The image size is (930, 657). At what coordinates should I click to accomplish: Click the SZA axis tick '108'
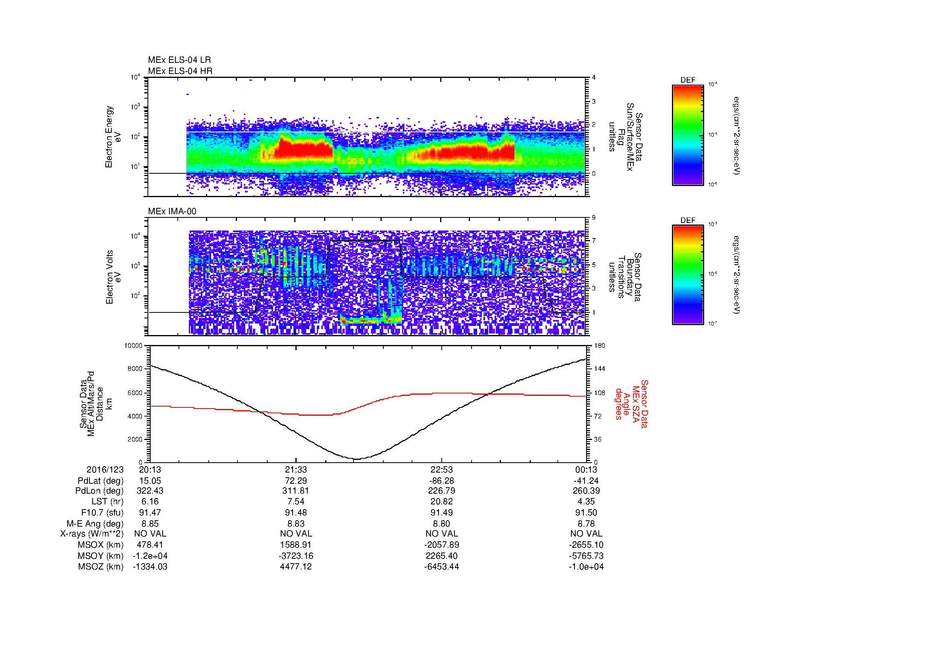click(599, 393)
